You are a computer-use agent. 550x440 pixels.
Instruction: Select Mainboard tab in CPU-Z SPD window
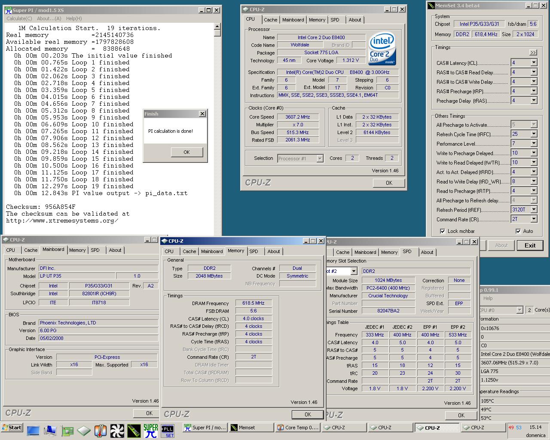coord(365,252)
